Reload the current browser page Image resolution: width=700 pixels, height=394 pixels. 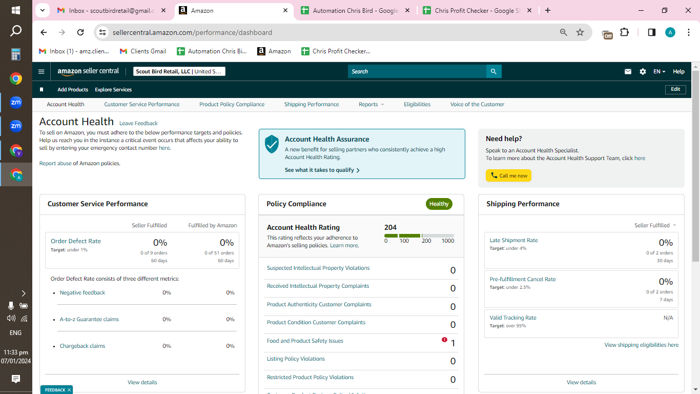tap(80, 32)
